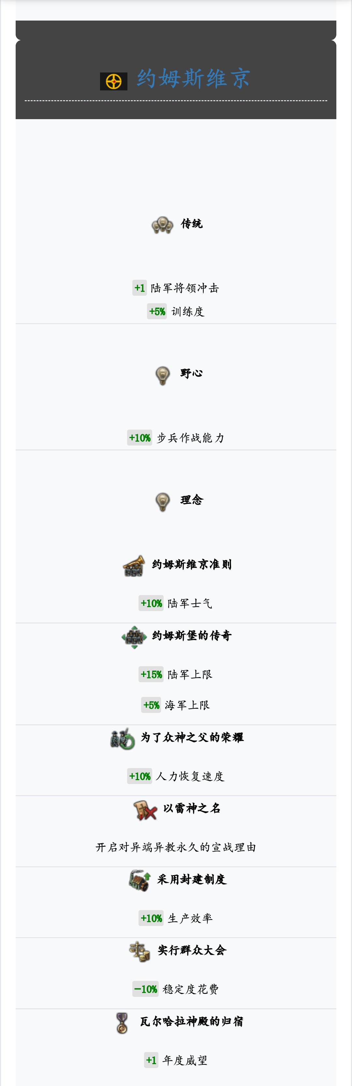Click the +10% 步兵作战能力 value badge
352x1086 pixels.
pyautogui.click(x=139, y=438)
